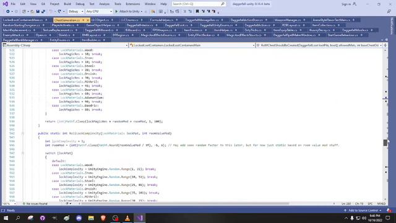
Task: Click Sign in at top right
Action: [x=349, y=4]
